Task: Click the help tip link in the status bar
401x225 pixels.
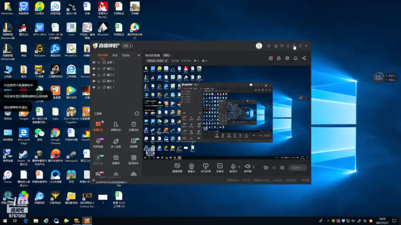Action: 111,182
